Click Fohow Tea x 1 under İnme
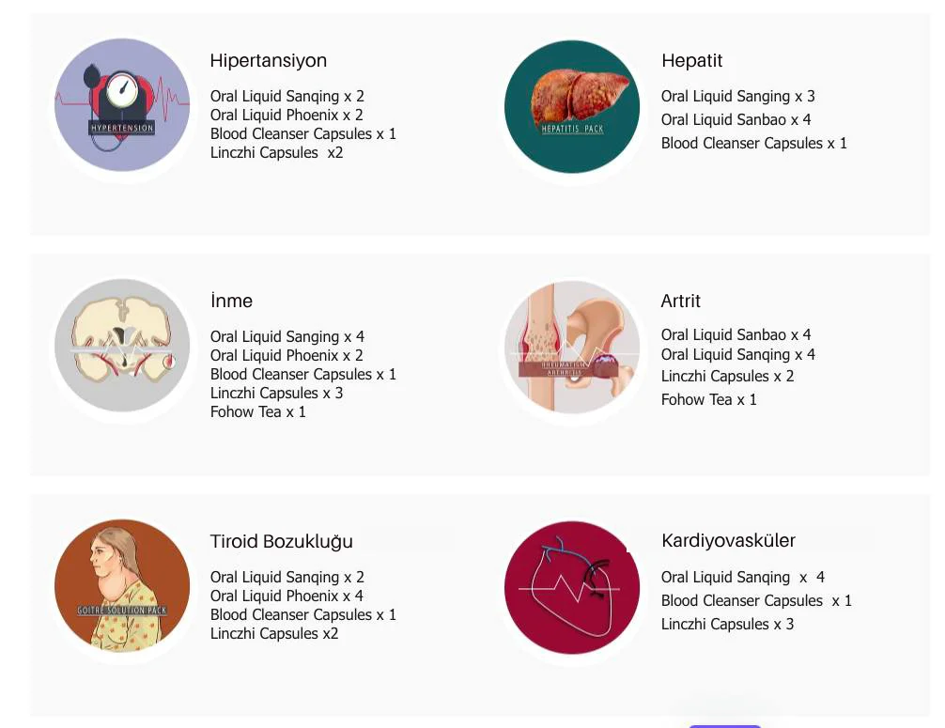Viewport: 945px width, 728px height. (x=258, y=412)
